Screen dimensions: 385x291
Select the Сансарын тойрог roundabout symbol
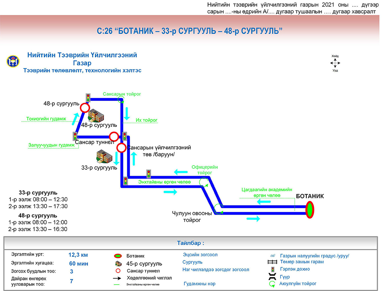click(121, 99)
